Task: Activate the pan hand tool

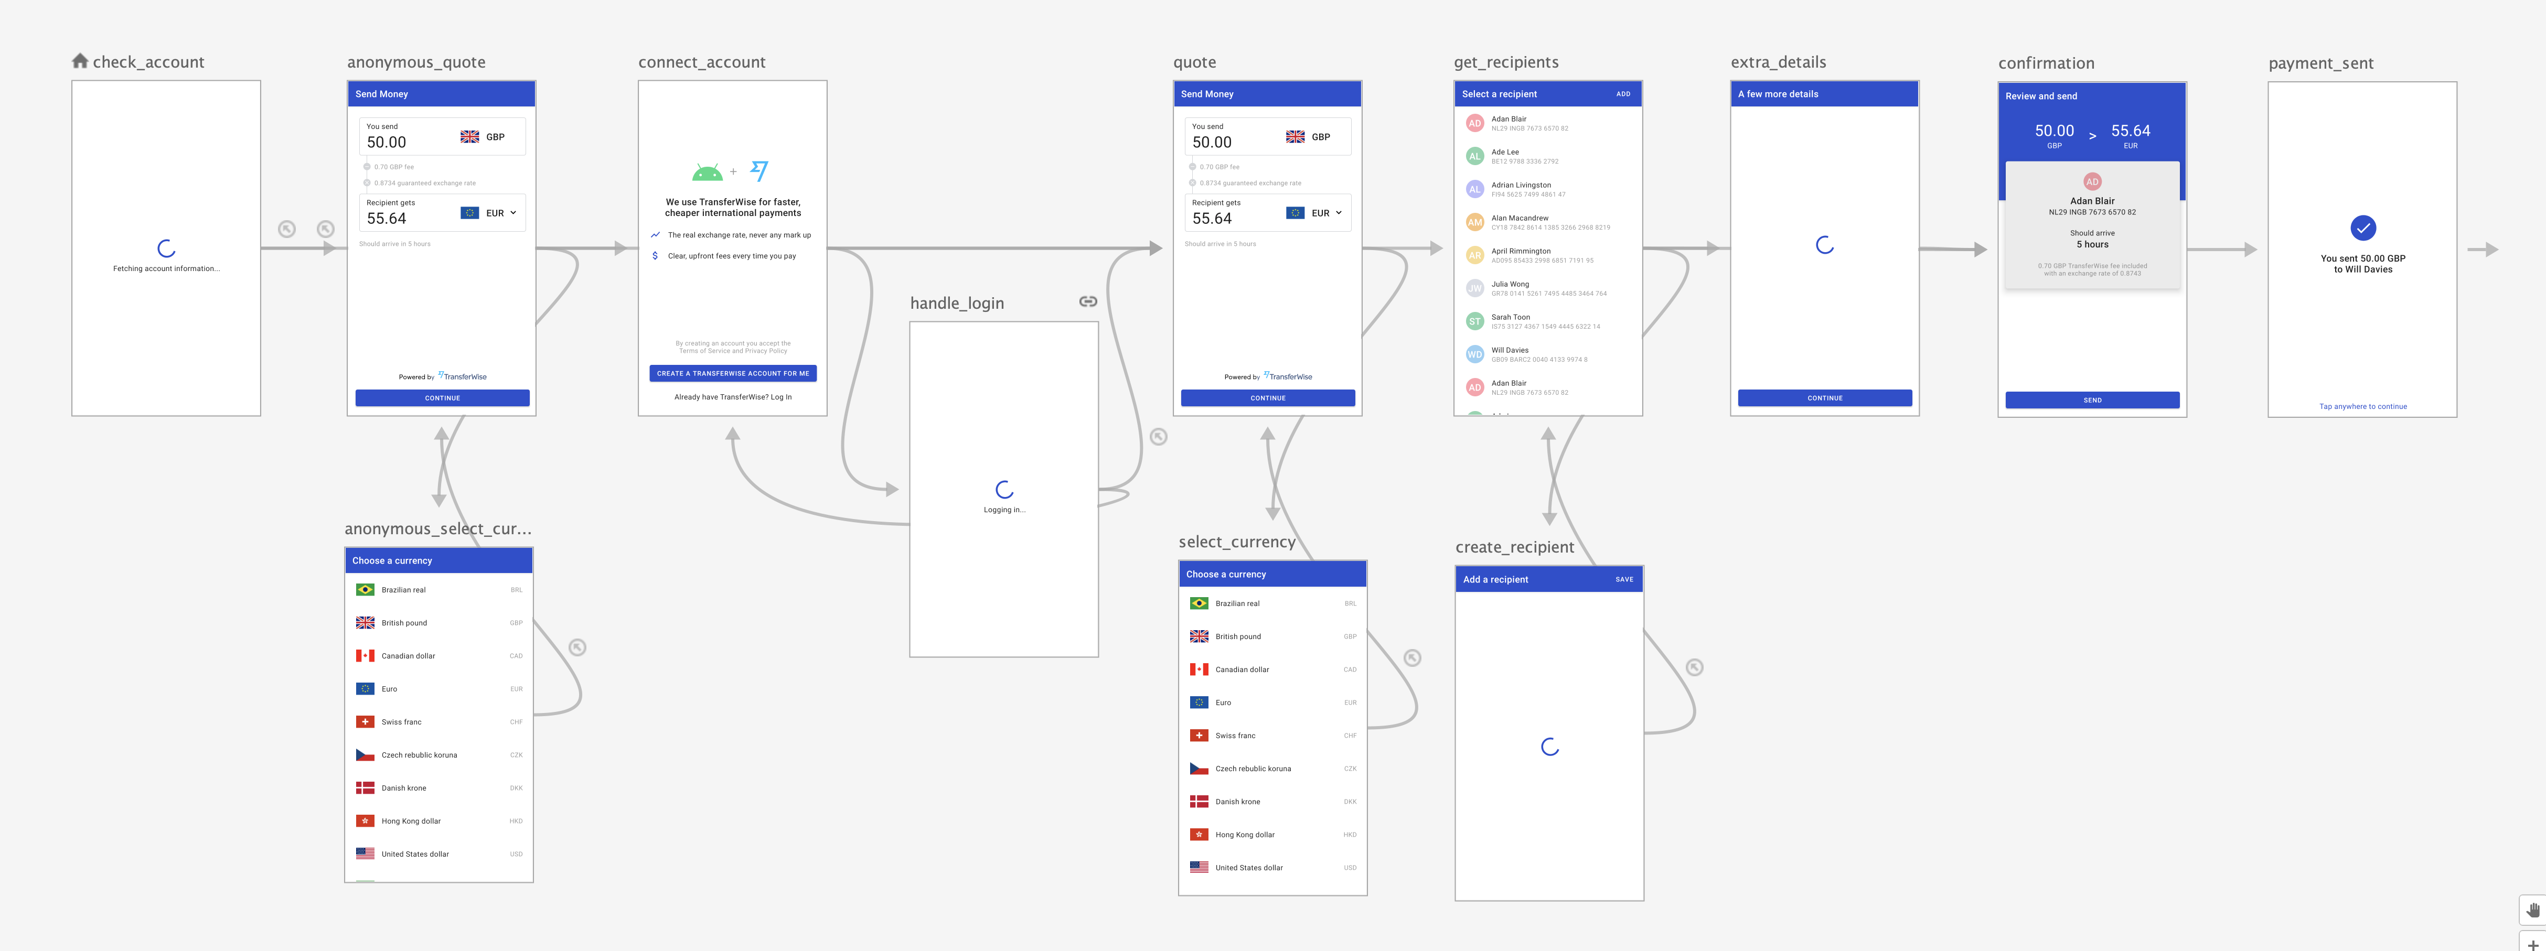Action: [2533, 910]
